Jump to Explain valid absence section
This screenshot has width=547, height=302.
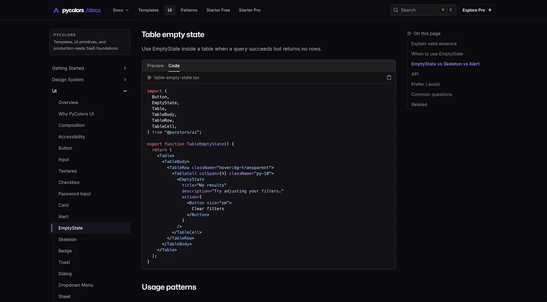click(434, 44)
